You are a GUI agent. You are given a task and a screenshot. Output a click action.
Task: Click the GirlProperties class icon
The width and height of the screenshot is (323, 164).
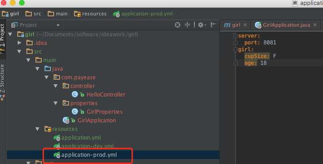[75, 111]
